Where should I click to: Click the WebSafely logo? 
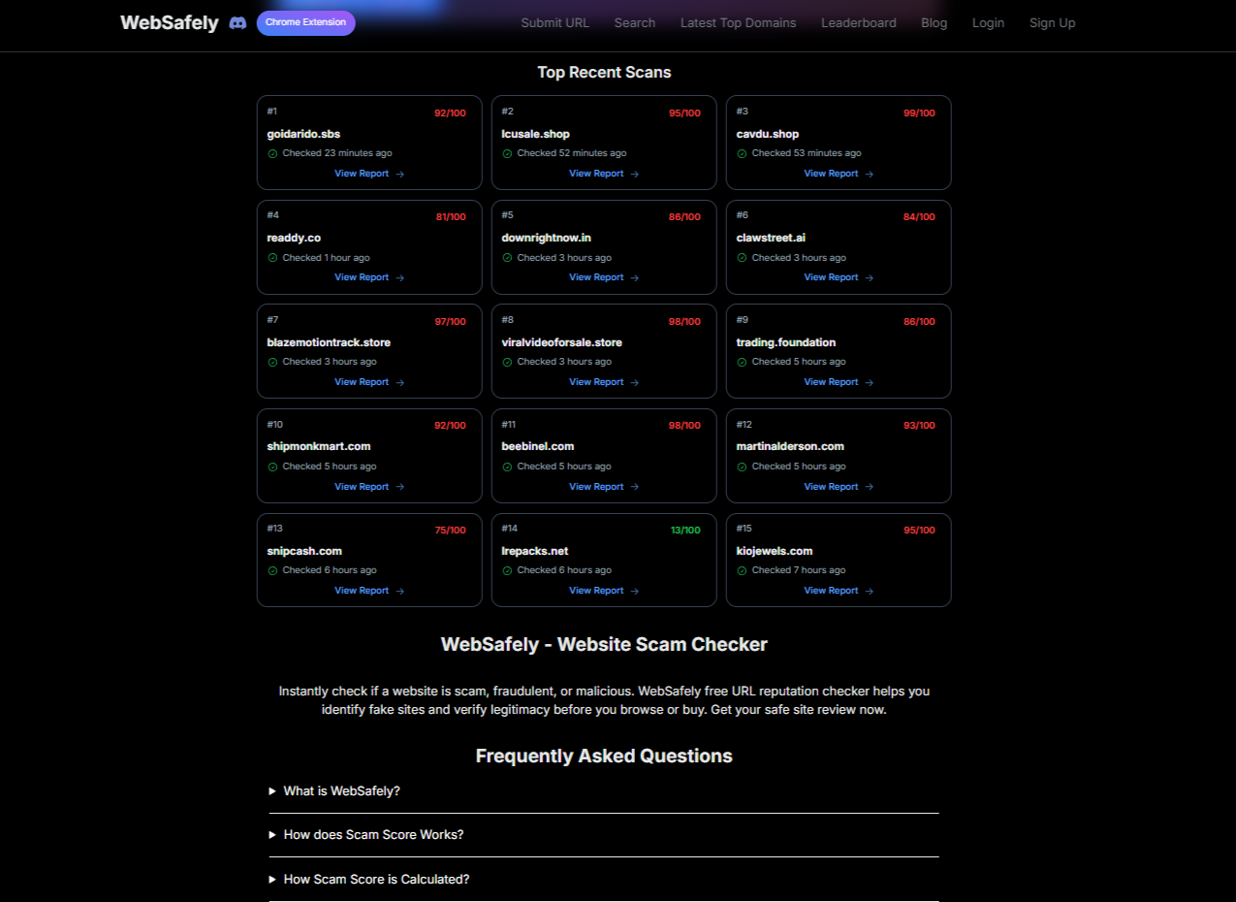coord(169,22)
